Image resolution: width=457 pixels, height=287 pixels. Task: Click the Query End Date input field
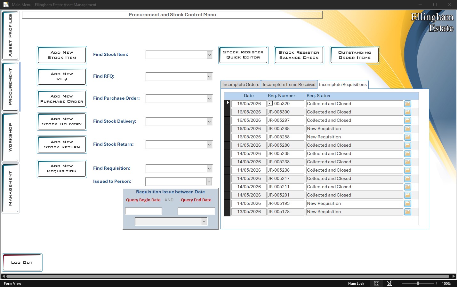pyautogui.click(x=196, y=211)
